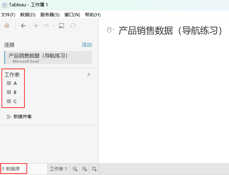Image resolution: width=229 pixels, height=175 pixels.
Task: Open the 文件(F) menu
Action: coord(8,15)
